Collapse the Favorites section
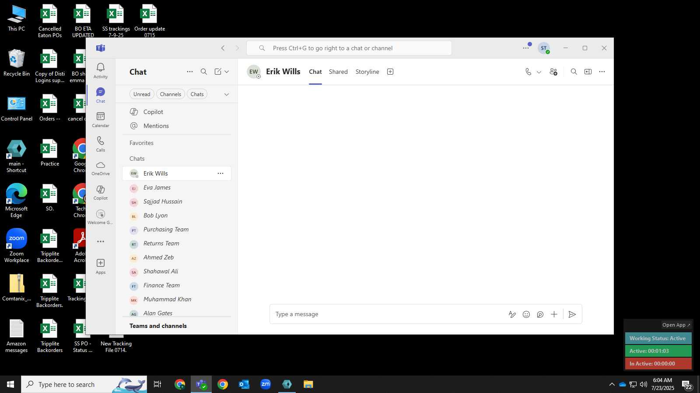700x393 pixels. tap(141, 143)
